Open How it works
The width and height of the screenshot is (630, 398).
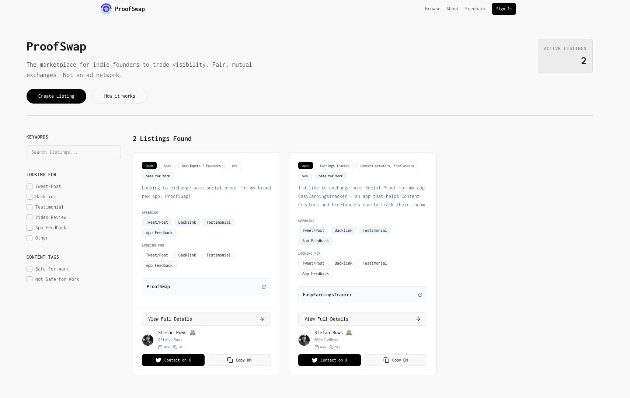click(119, 96)
